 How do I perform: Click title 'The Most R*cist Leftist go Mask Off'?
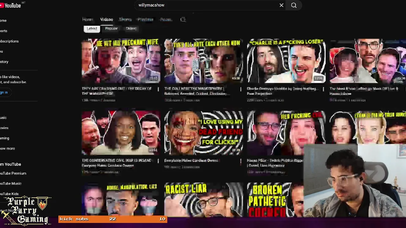[x=364, y=91]
